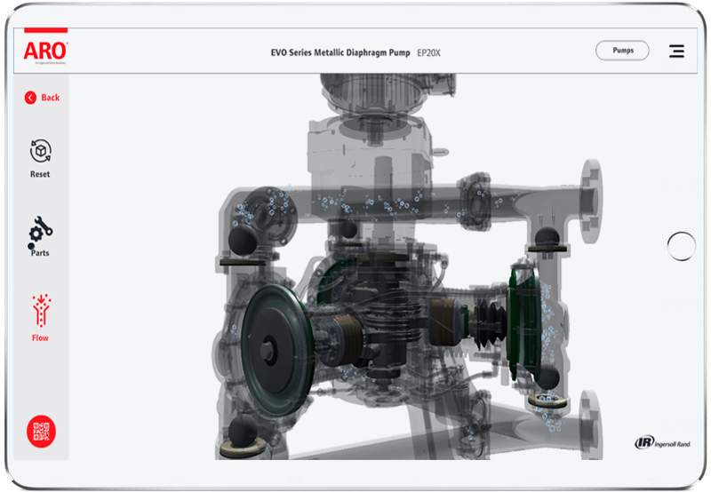Image resolution: width=711 pixels, height=492 pixels.
Task: Click the Ingersoll Rand logo
Action: pyautogui.click(x=662, y=442)
